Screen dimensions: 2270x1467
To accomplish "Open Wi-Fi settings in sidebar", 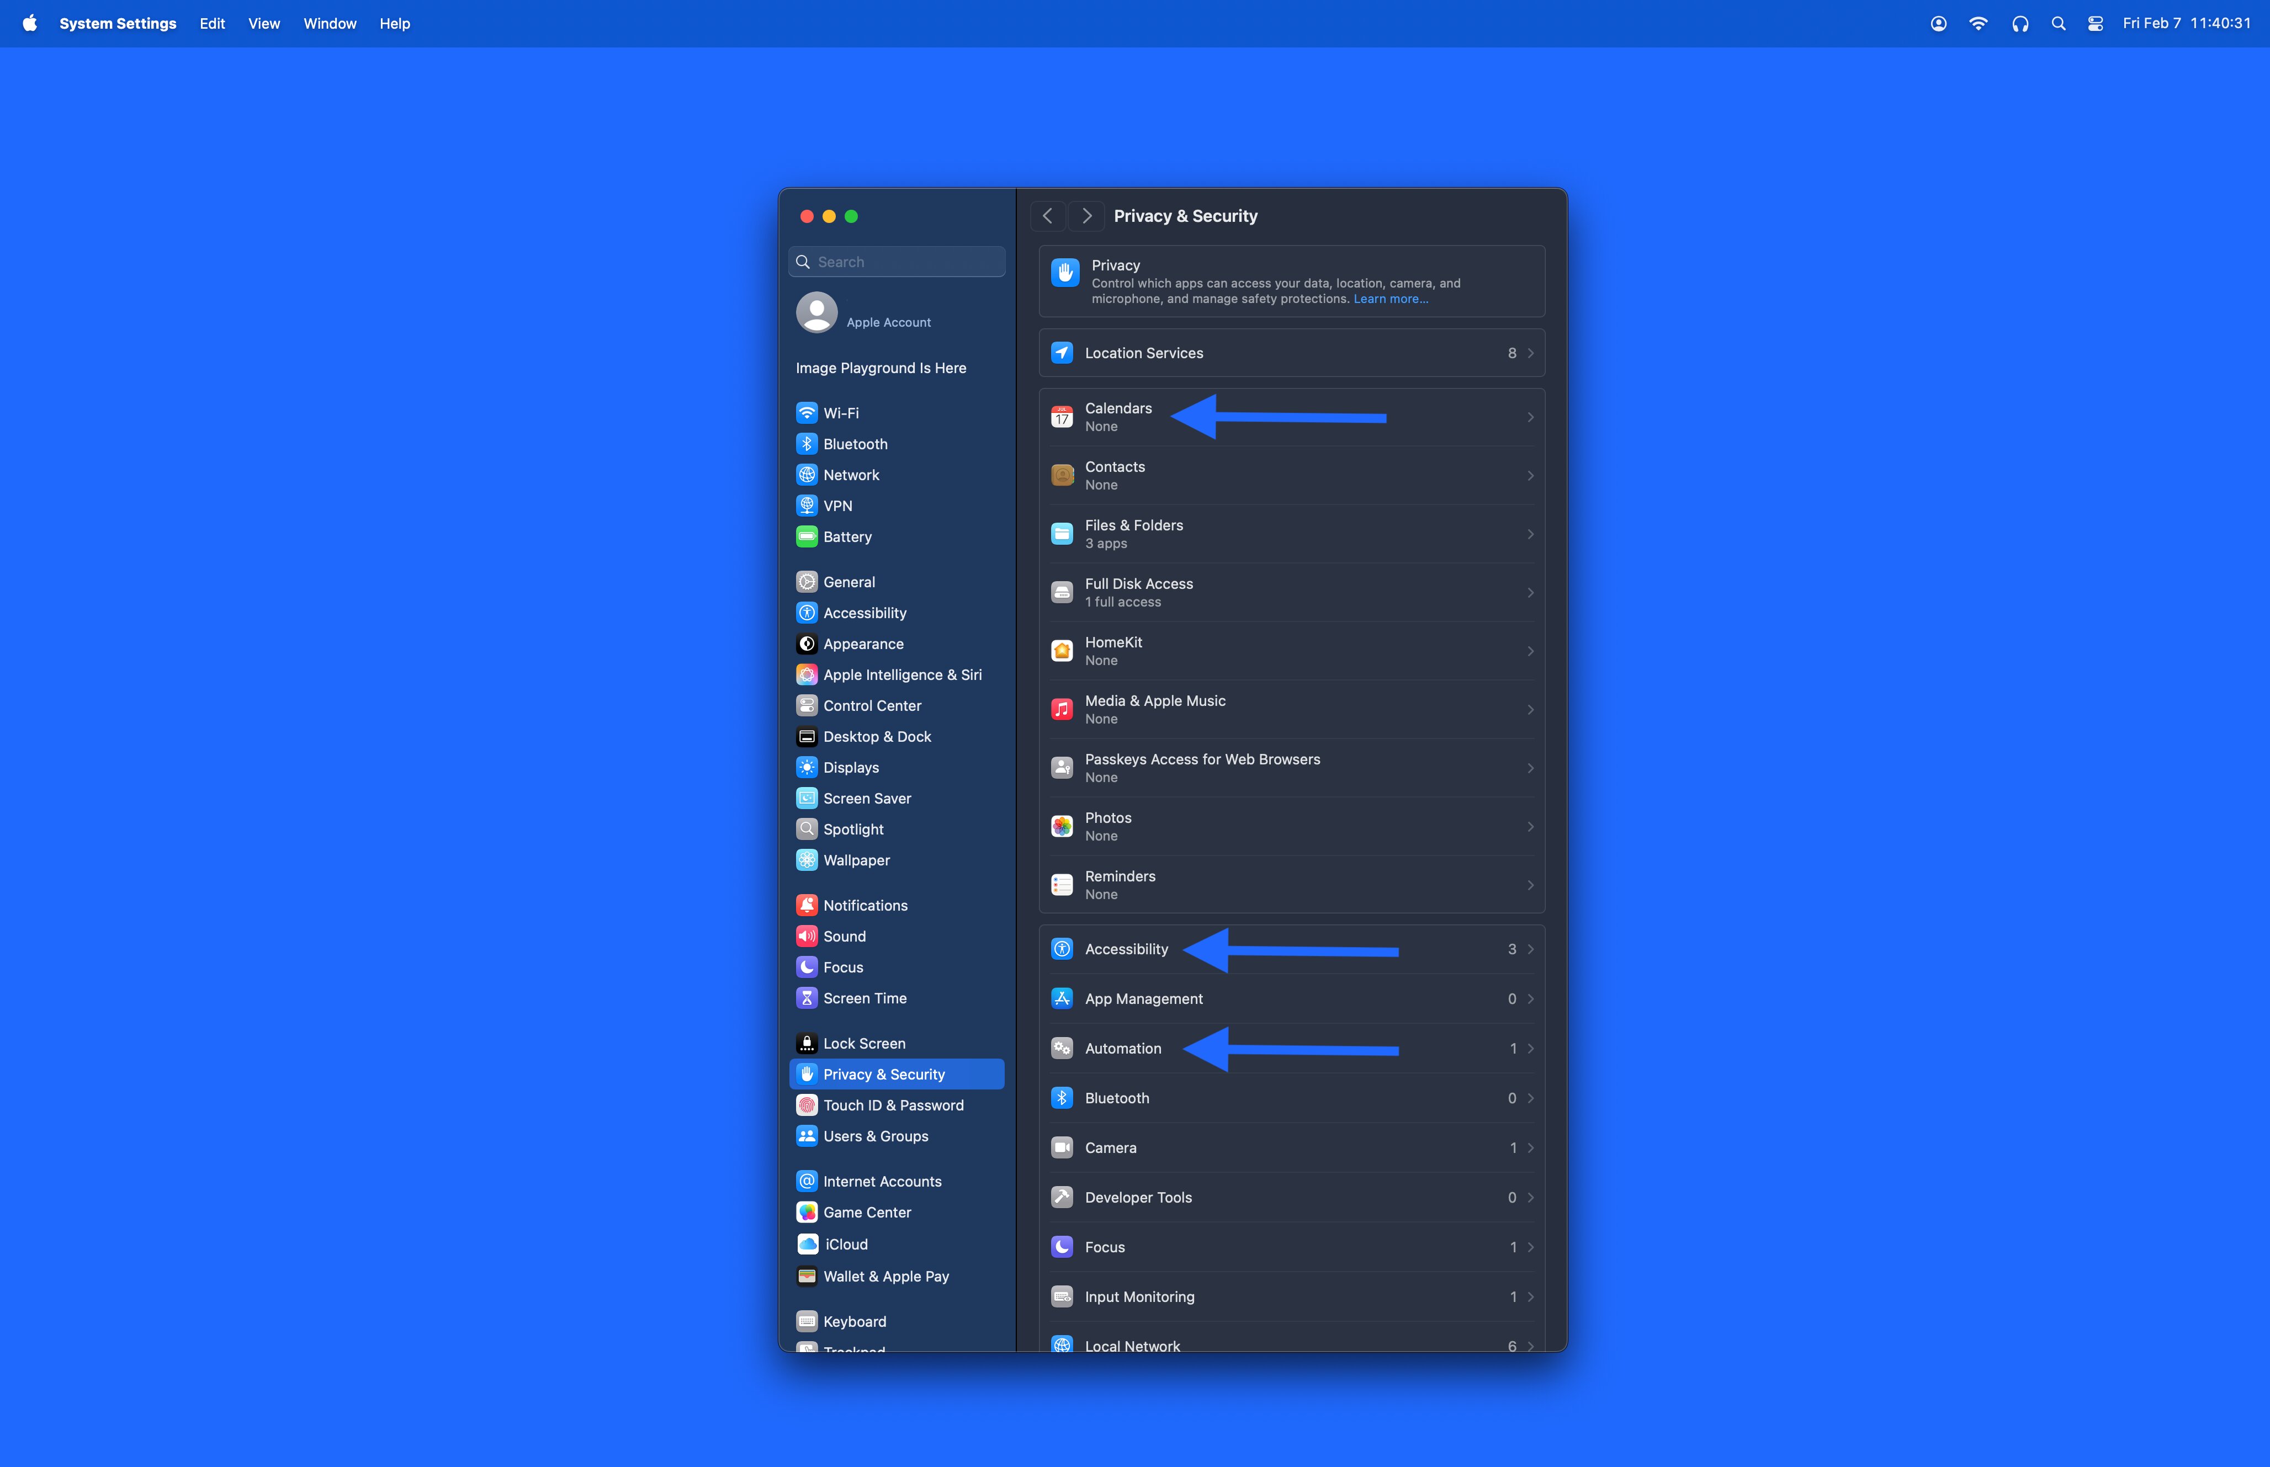I will (897, 412).
